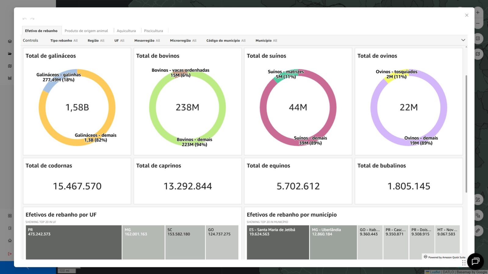Switch to Produto de origem animal tab
Viewport: 488px width, 274px height.
86,31
